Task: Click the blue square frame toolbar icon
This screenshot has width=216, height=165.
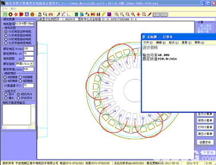Action: [27, 14]
